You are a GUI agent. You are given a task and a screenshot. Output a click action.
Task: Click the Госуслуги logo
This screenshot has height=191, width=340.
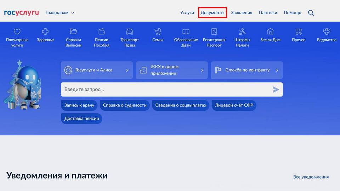tap(21, 13)
